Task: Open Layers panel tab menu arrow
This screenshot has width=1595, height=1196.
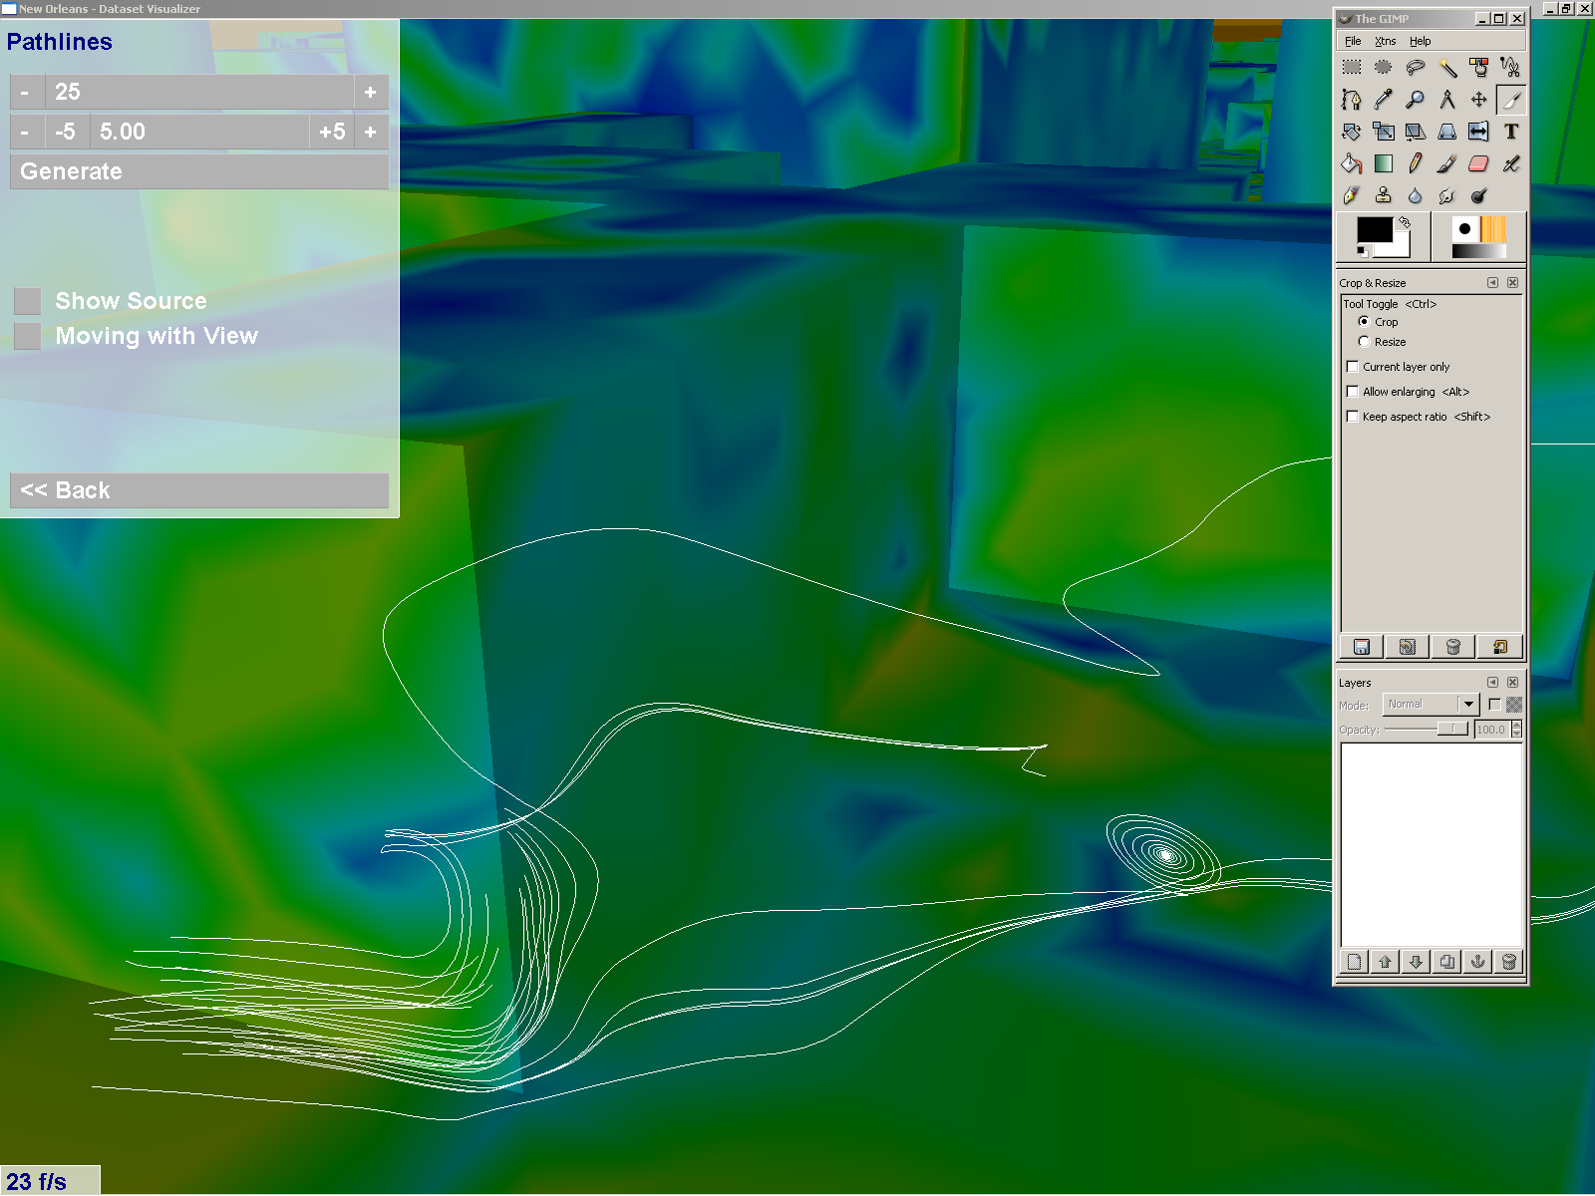Action: (1492, 683)
